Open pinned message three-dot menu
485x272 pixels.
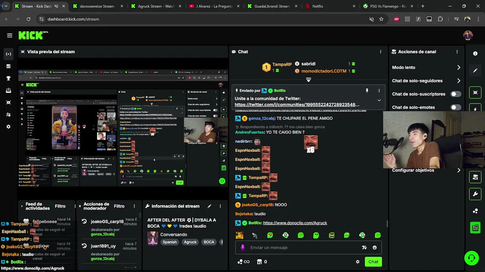click(379, 91)
